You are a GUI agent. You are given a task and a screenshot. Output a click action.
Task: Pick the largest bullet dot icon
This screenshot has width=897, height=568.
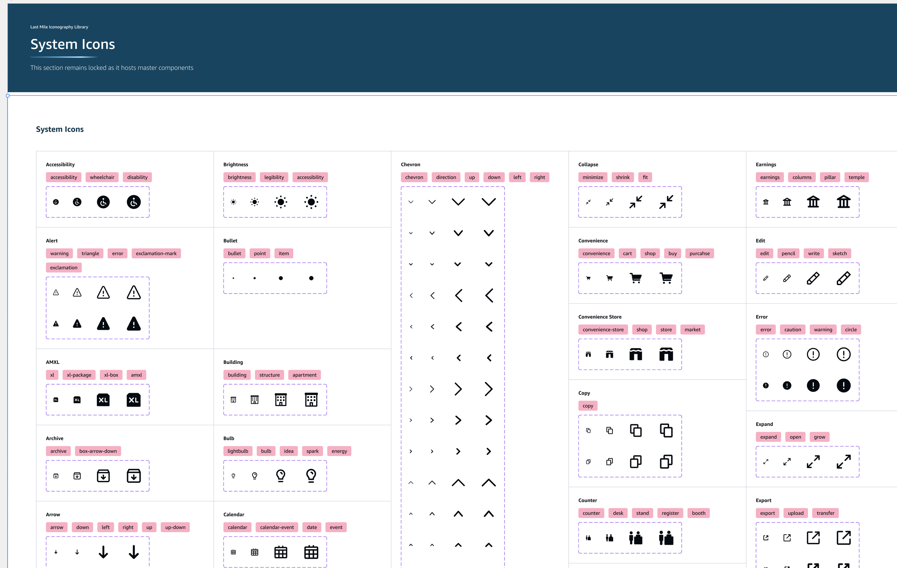click(311, 278)
